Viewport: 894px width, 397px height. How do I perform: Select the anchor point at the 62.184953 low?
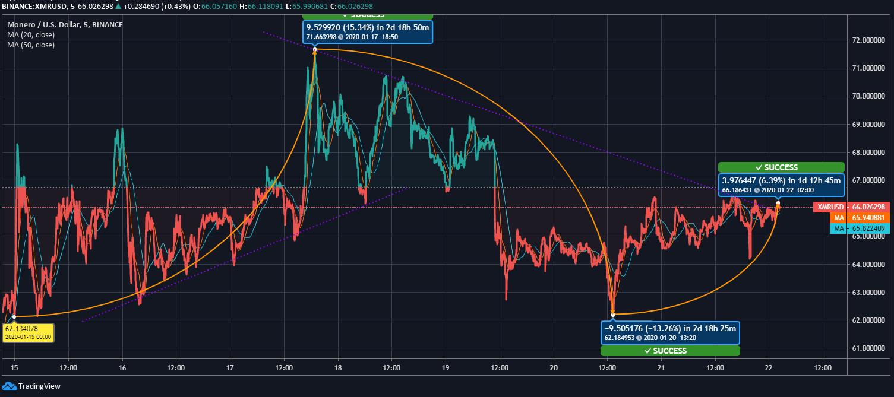612,315
